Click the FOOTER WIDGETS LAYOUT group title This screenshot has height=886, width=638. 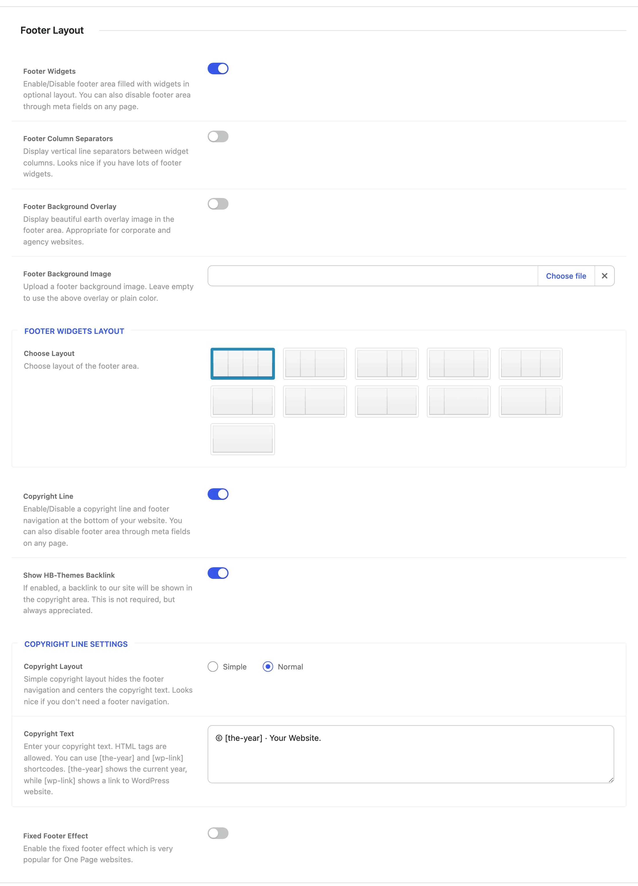(x=74, y=331)
